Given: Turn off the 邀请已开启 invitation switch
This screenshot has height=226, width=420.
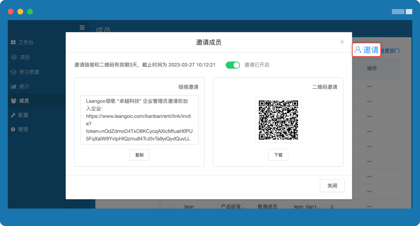Looking at the screenshot, I should tap(233, 65).
